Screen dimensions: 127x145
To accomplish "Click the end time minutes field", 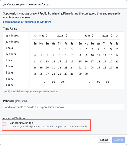I will tap(99, 82).
